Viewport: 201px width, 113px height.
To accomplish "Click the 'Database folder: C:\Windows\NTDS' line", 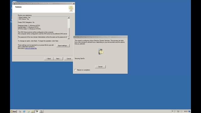I will click(x=29, y=26).
